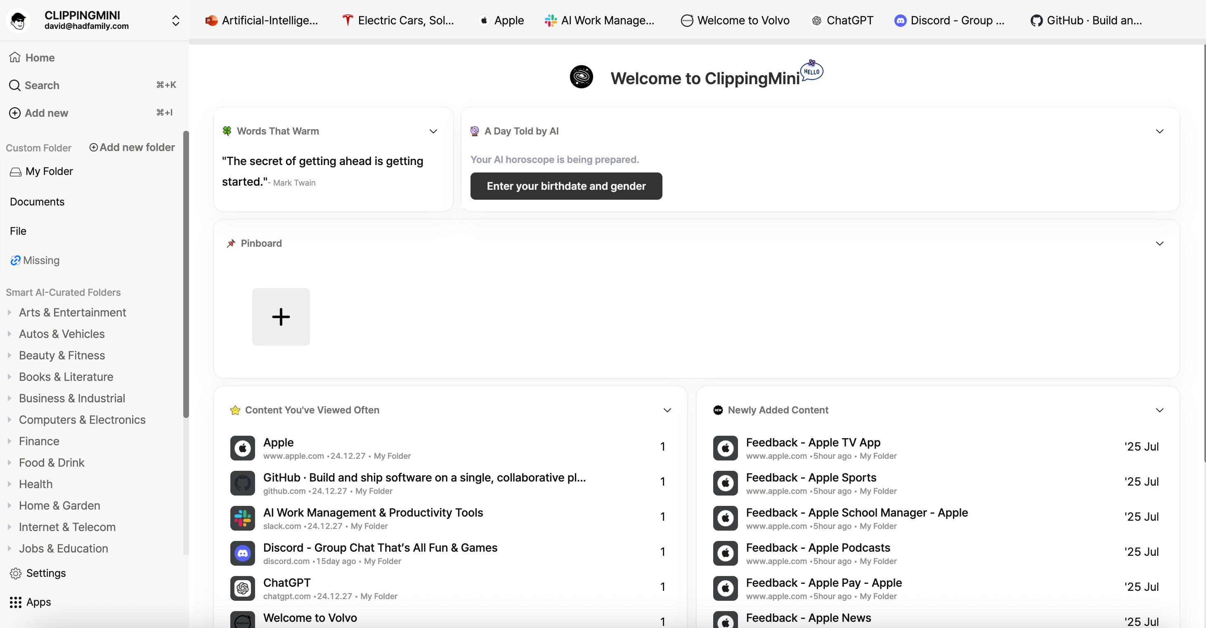Collapse Newly Added Content section
1206x628 pixels.
pyautogui.click(x=1159, y=411)
